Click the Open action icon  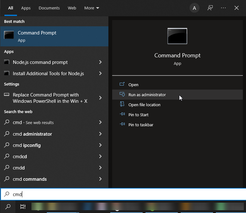click(x=122, y=84)
